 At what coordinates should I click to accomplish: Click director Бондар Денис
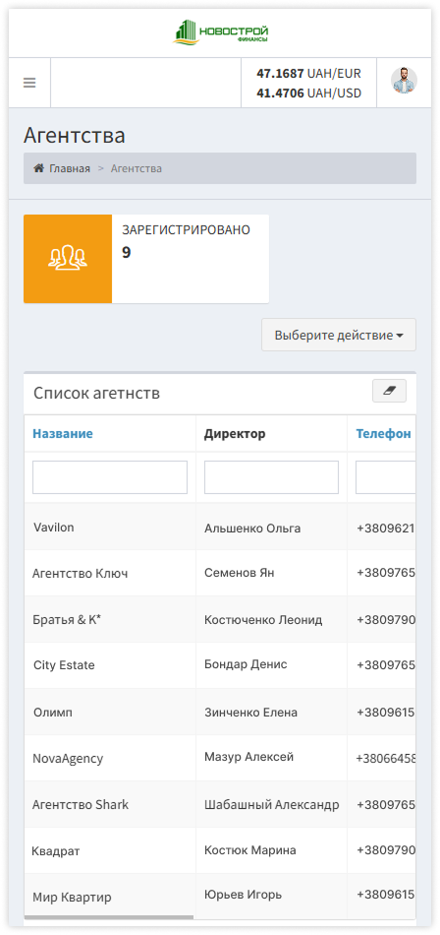(246, 664)
